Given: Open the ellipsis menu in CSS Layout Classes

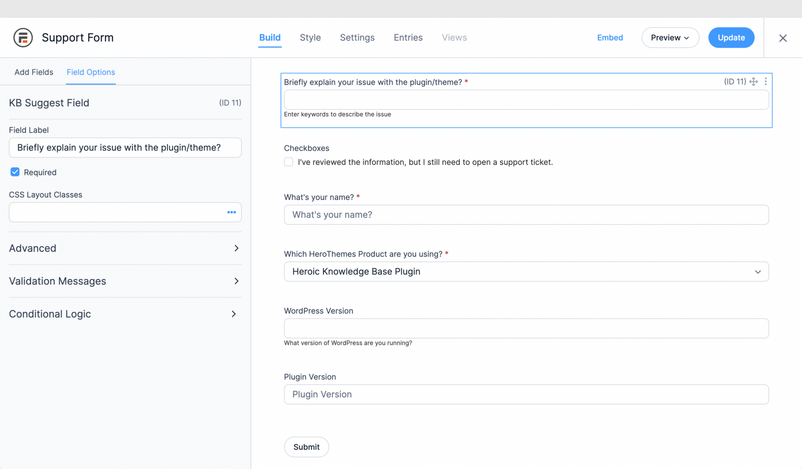Looking at the screenshot, I should coord(231,212).
